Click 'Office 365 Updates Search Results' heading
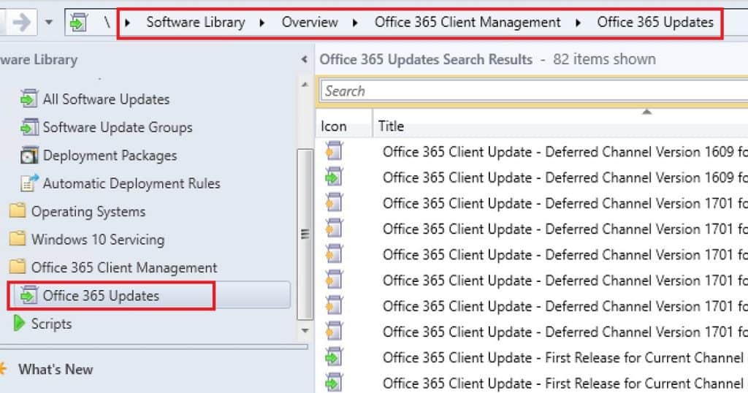The width and height of the screenshot is (748, 393). tap(426, 60)
